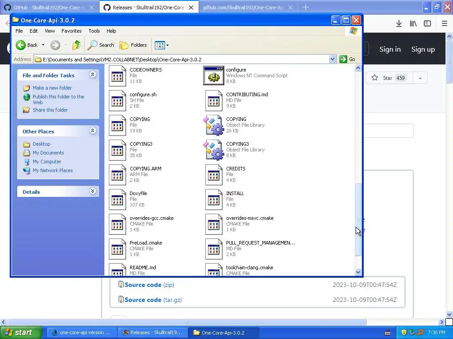The width and height of the screenshot is (453, 339).
Task: Open a new browser tab
Action: tap(306, 7)
